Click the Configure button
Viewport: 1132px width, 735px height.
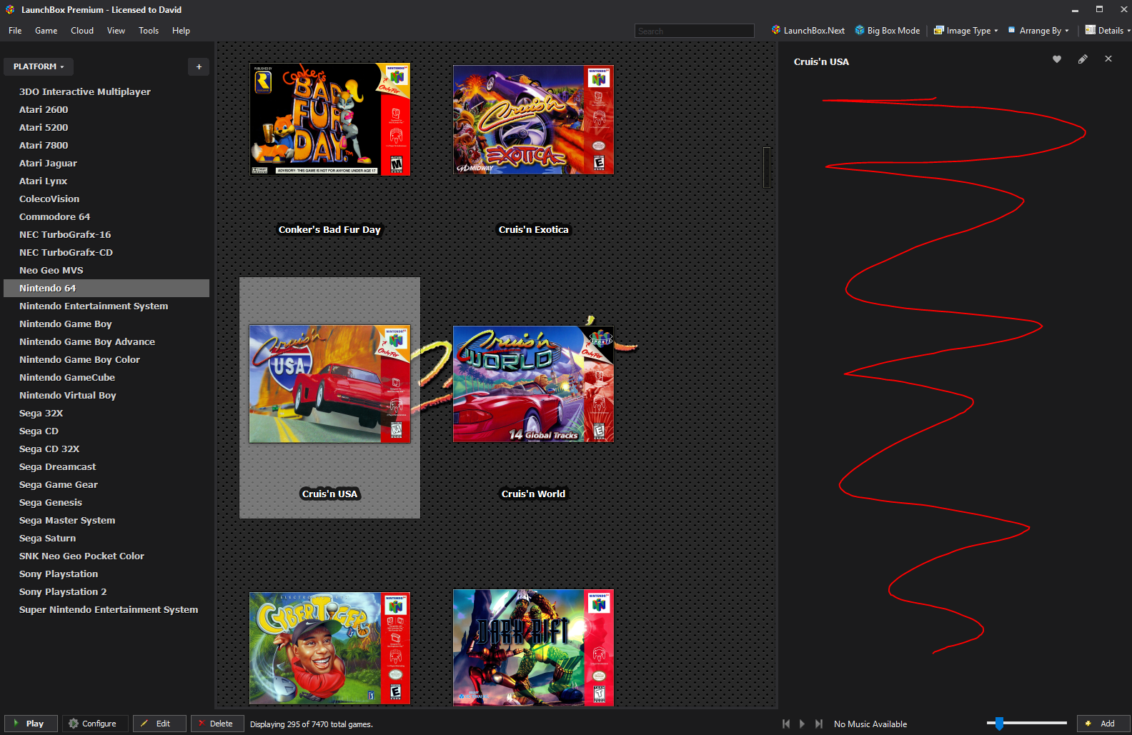95,724
